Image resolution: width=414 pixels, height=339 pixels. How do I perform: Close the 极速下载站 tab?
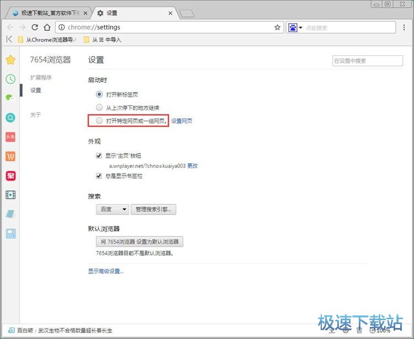click(85, 13)
